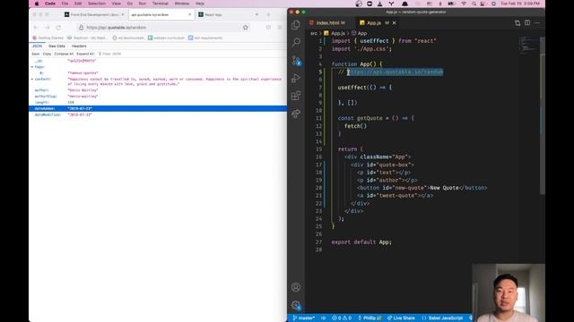Click the master branch indicator in status bar
The height and width of the screenshot is (322, 574).
click(303, 318)
